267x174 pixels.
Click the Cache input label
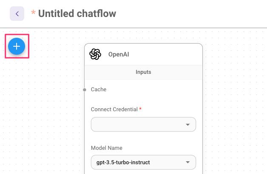click(x=99, y=90)
